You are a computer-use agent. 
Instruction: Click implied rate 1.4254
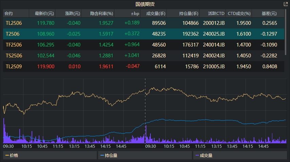point(106,45)
